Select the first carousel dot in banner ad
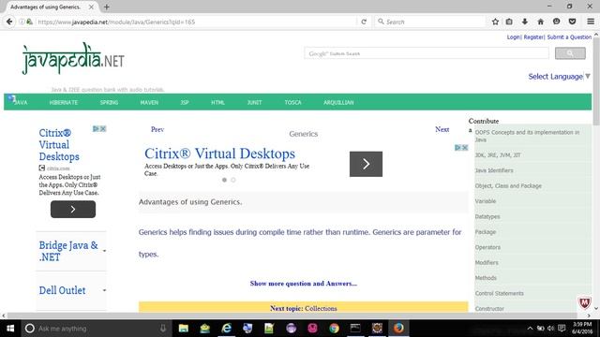 click(x=224, y=180)
